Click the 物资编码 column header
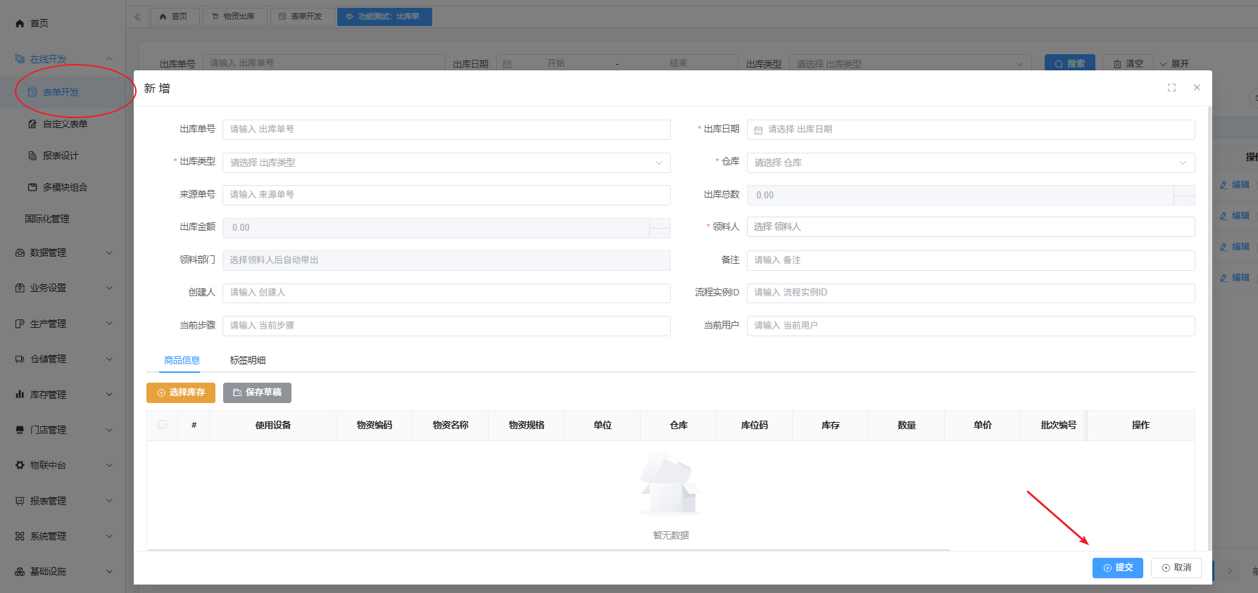The height and width of the screenshot is (593, 1258). point(375,425)
